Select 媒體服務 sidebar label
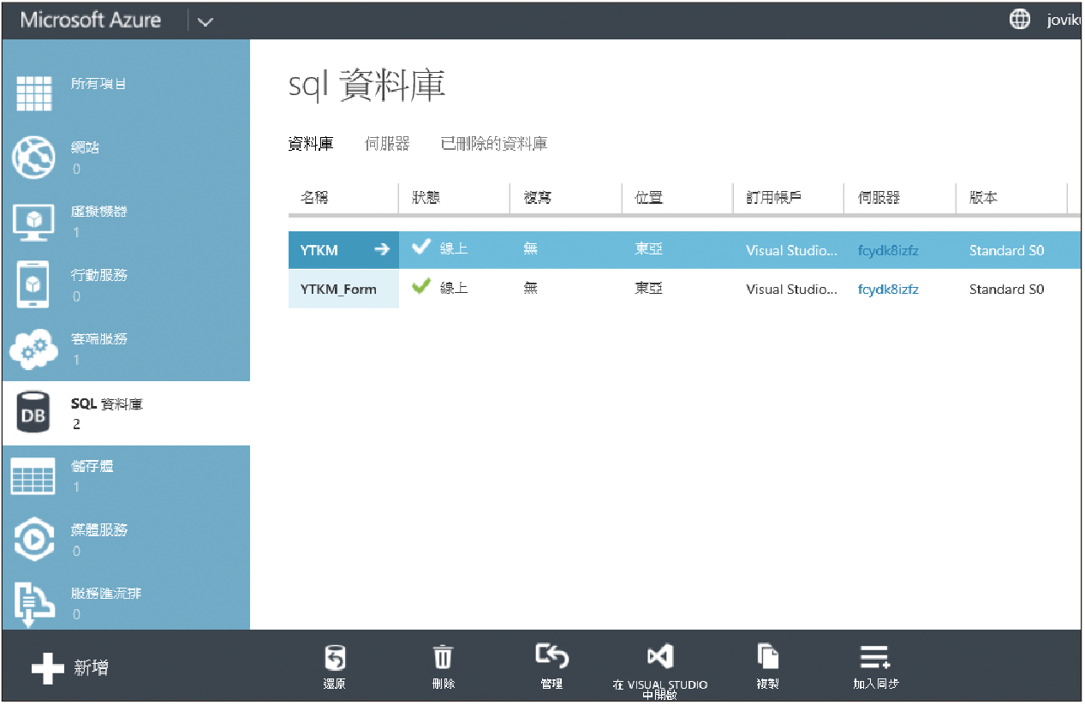This screenshot has width=1085, height=705. pos(99,530)
